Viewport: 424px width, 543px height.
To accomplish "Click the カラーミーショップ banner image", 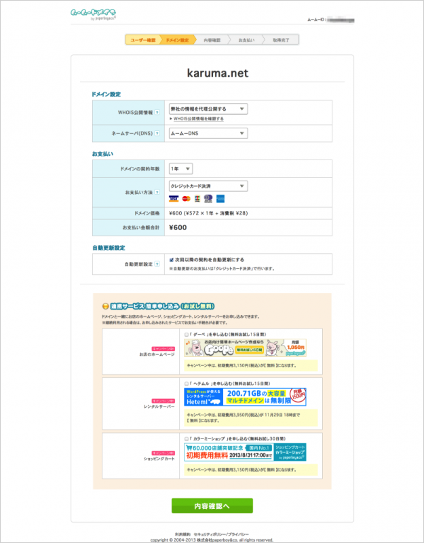I will [245, 451].
